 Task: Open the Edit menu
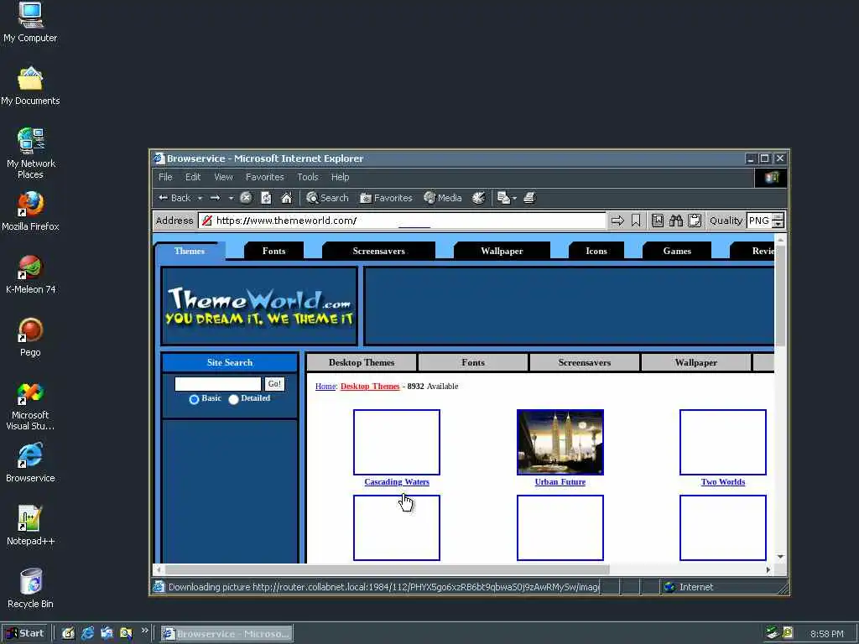pyautogui.click(x=193, y=177)
